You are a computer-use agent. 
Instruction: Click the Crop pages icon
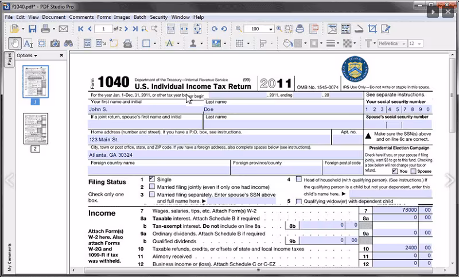point(372,29)
